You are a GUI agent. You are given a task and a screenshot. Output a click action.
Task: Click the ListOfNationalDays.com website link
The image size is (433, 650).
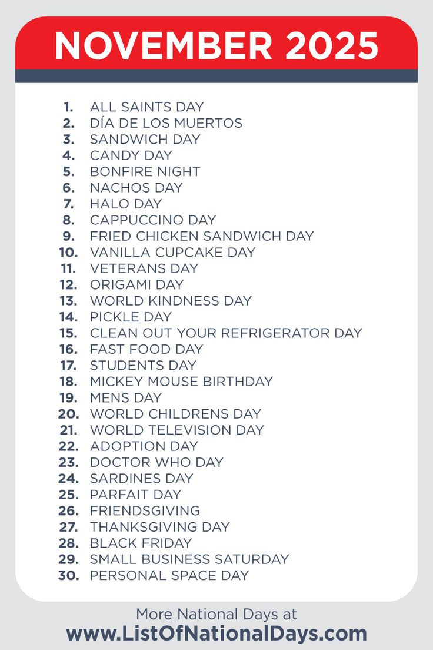tap(216, 634)
